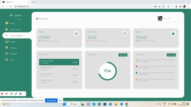Click the Support megaphone icon
191x107 pixels.
[7, 53]
